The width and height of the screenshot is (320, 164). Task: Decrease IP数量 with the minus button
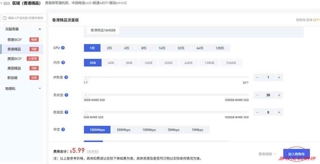tap(257, 77)
